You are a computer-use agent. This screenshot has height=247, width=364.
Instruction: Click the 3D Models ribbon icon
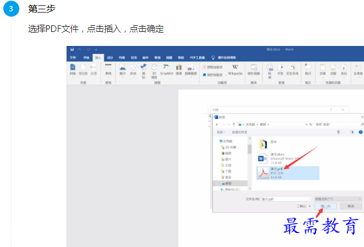(x=154, y=71)
